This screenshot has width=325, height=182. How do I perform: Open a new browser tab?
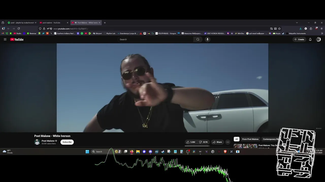click(x=105, y=23)
